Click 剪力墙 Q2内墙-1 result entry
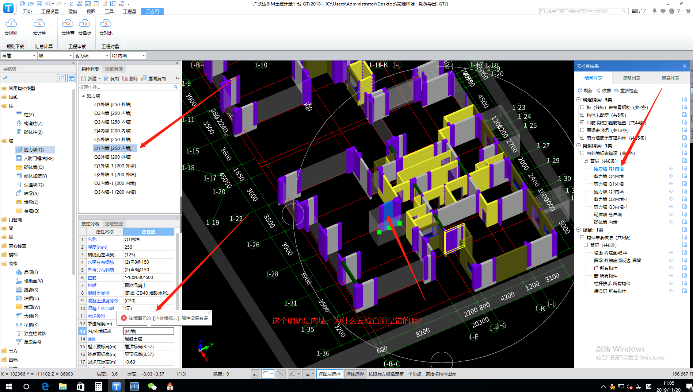Viewport: 693px width, 392px height. tap(610, 199)
